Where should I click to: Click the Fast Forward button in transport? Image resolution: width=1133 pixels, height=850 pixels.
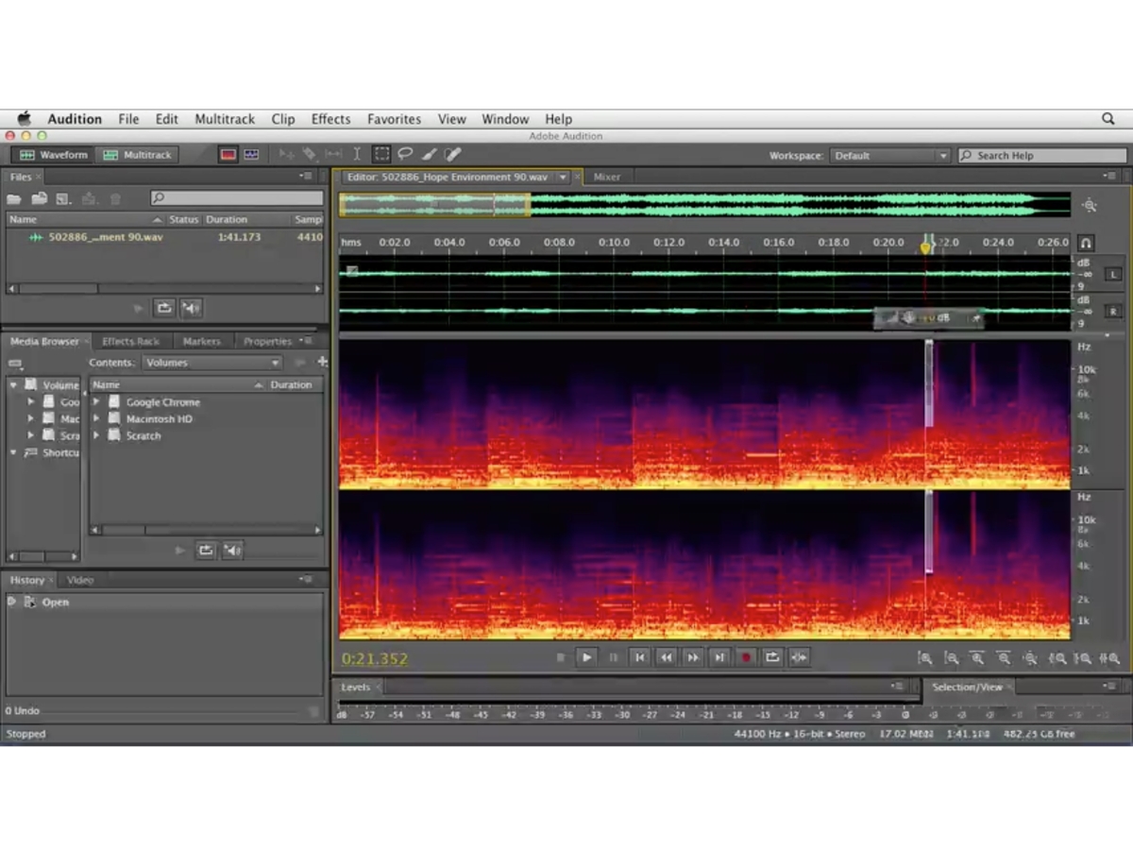point(692,657)
